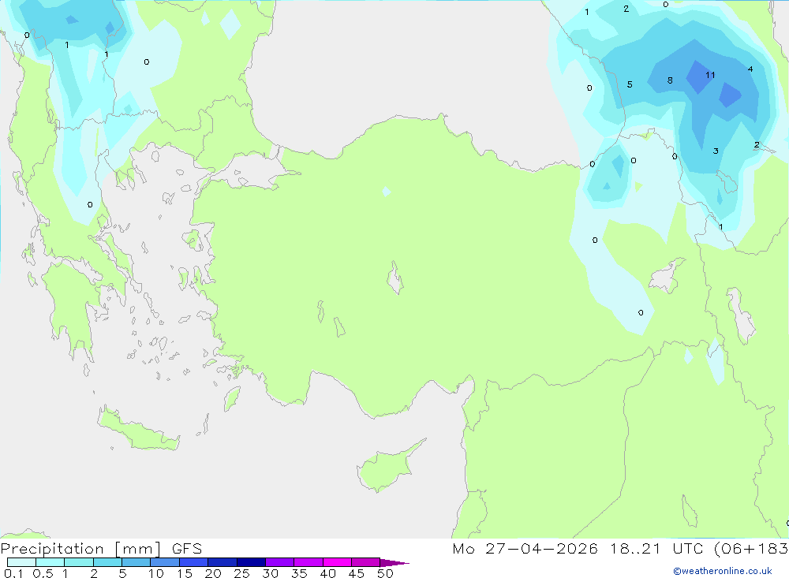
Task: Click the 45–50 mm legend color box
Action: [366, 562]
